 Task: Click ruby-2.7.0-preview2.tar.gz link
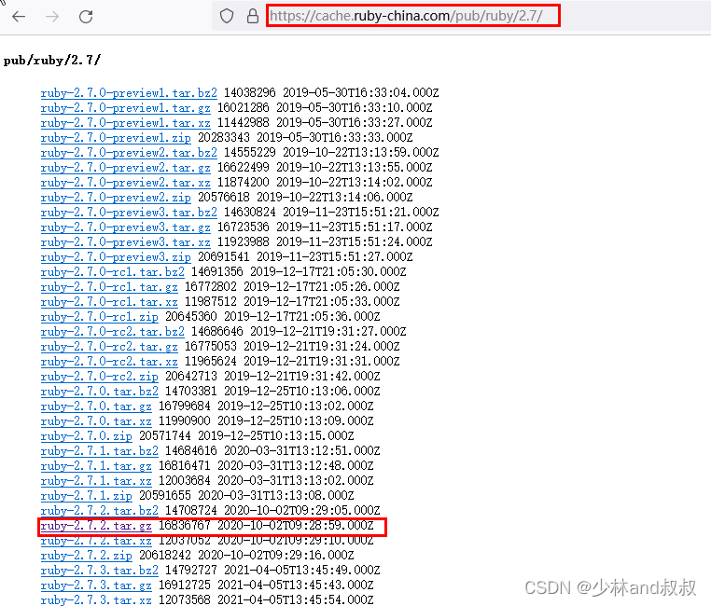[125, 168]
